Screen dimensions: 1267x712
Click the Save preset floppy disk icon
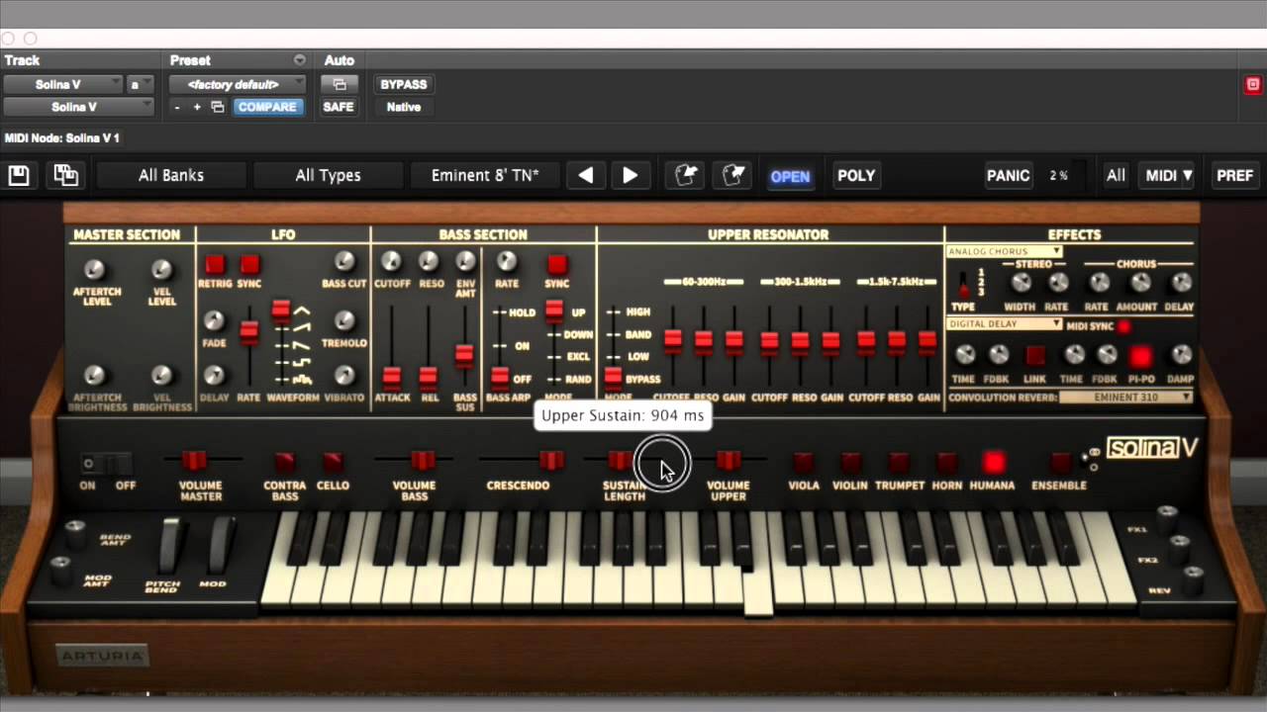click(19, 175)
